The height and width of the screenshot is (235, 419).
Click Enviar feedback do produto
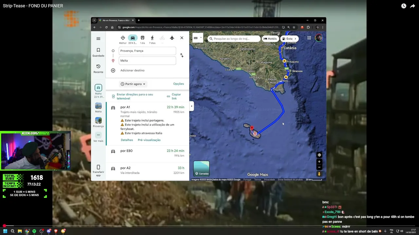pos(290,180)
